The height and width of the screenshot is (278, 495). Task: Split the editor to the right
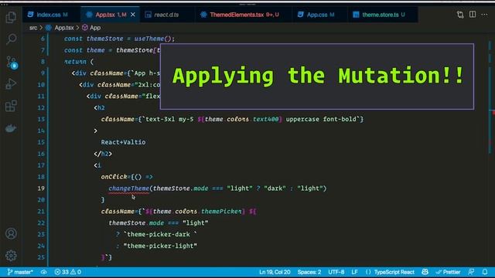[x=473, y=15]
